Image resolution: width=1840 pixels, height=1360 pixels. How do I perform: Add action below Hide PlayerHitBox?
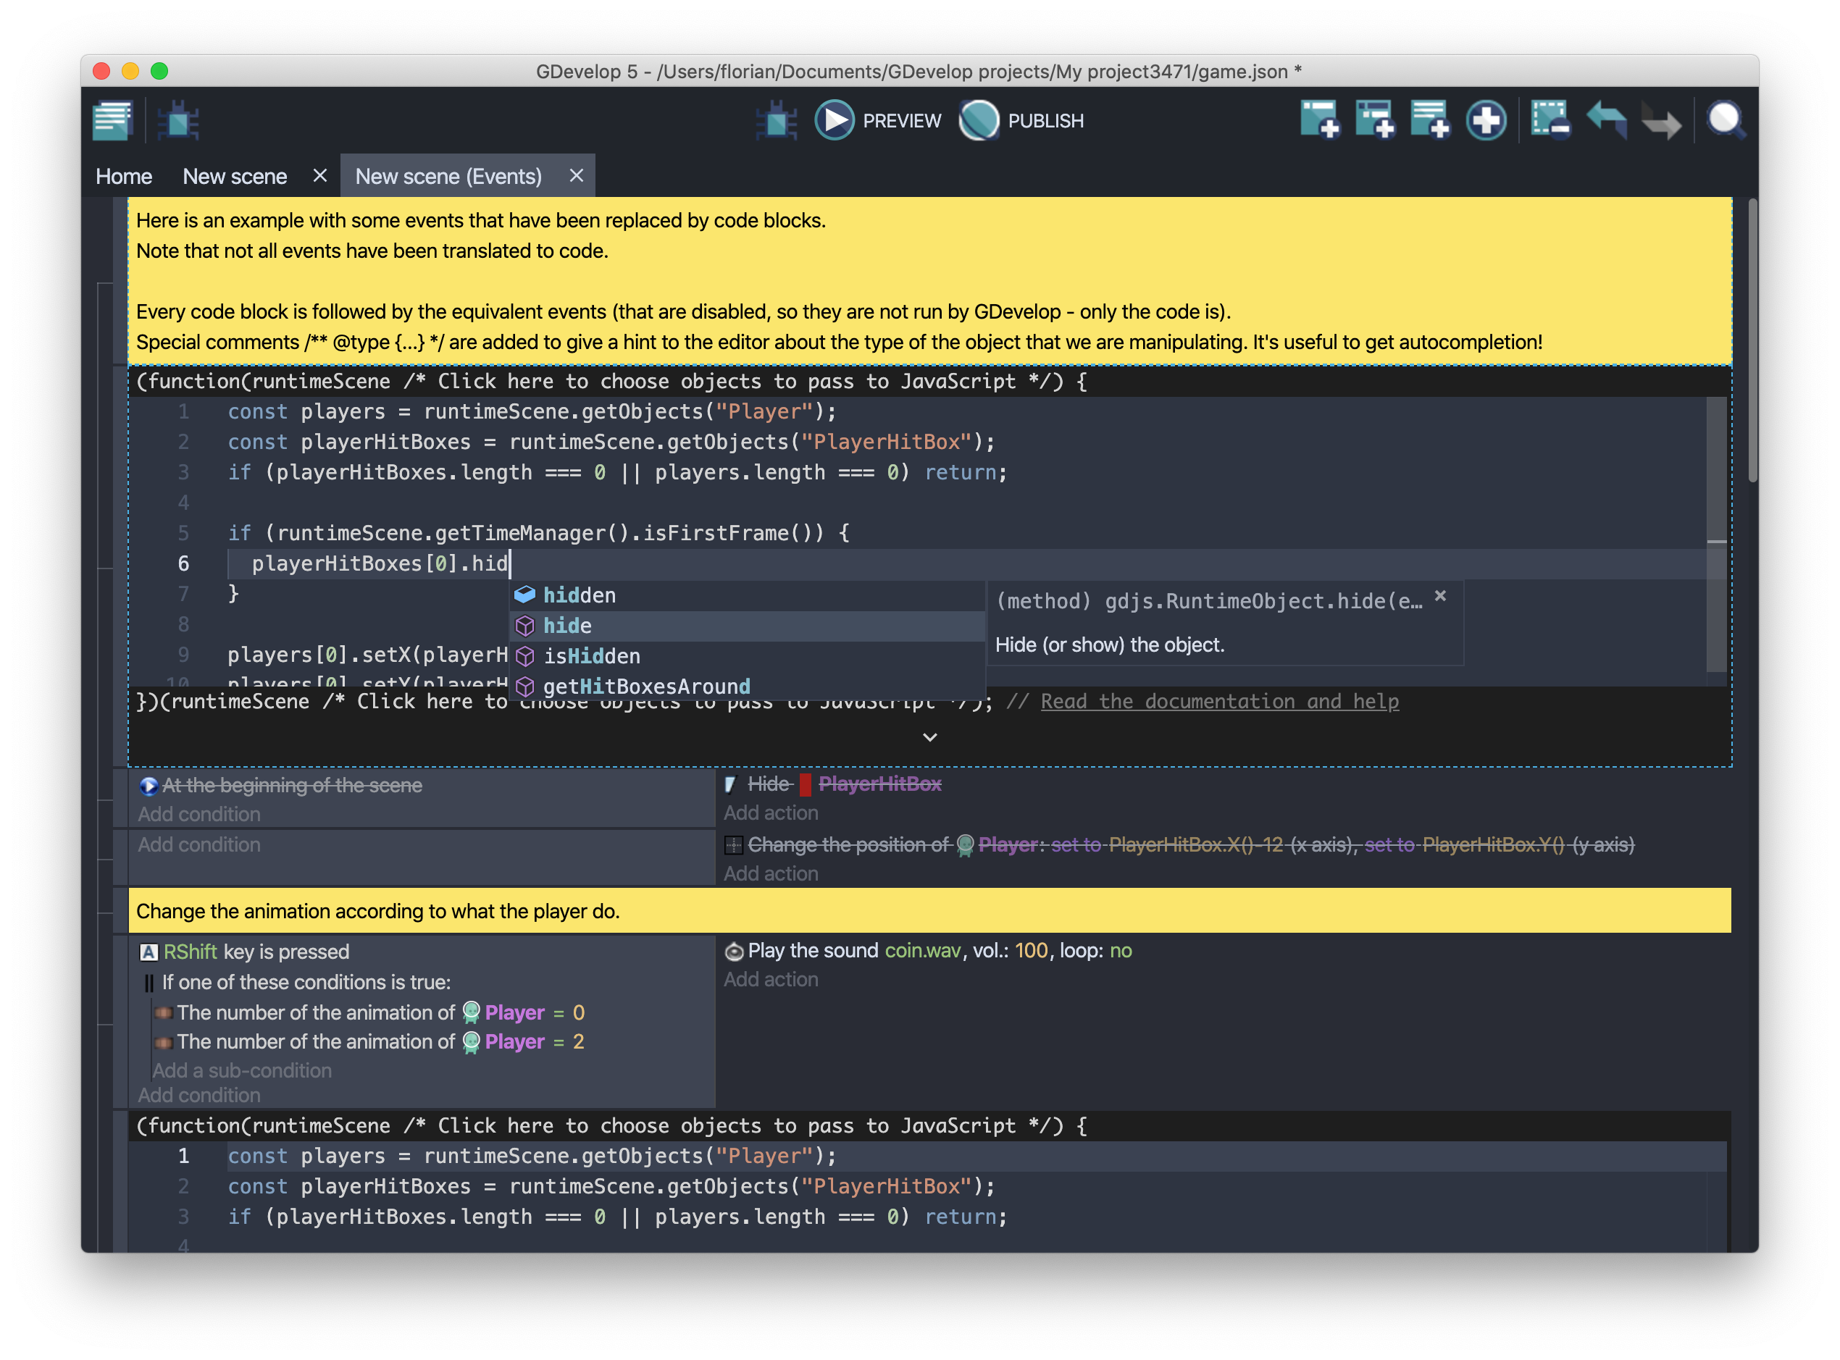[x=771, y=813]
